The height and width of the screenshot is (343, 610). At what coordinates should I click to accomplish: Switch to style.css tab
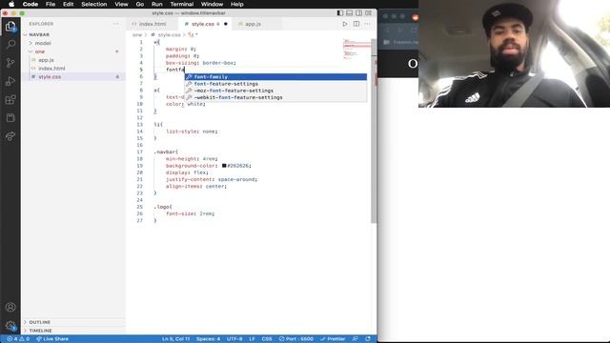206,24
